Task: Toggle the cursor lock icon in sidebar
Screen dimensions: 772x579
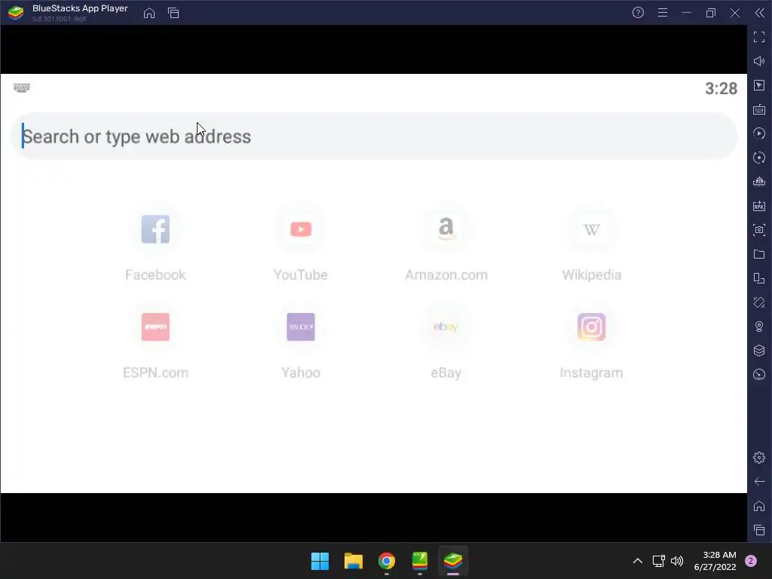Action: (759, 85)
